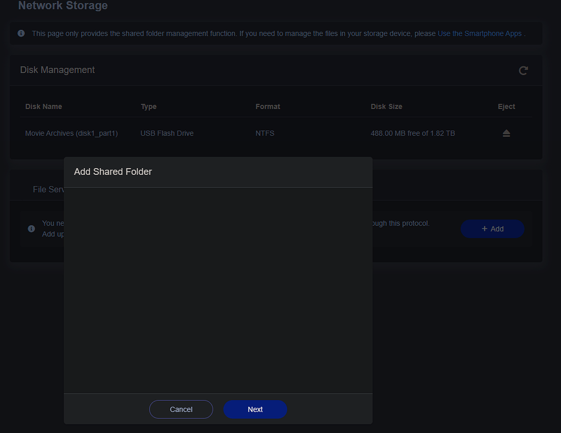Eject the Movie Archives USB drive
561x433 pixels.
coord(506,133)
